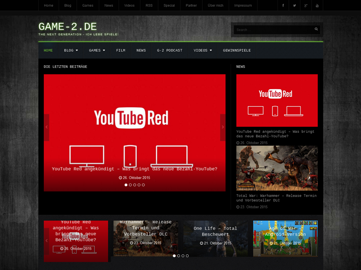Open YouTube Red card in bottom carousel
This screenshot has height=270, width=361.
pos(76,241)
